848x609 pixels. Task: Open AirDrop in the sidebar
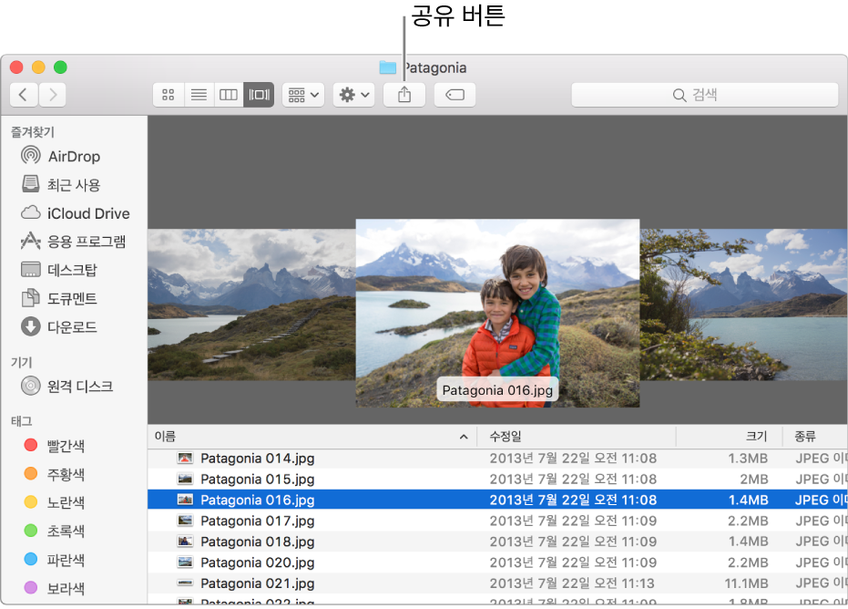[x=73, y=157]
